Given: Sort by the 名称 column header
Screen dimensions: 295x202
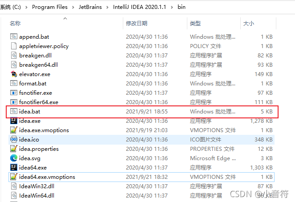Looking at the screenshot, I should click(15, 23).
